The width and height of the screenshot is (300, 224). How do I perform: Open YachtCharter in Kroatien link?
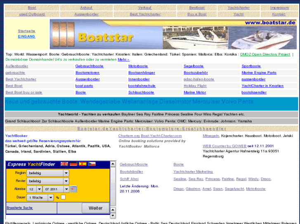click(x=262, y=86)
